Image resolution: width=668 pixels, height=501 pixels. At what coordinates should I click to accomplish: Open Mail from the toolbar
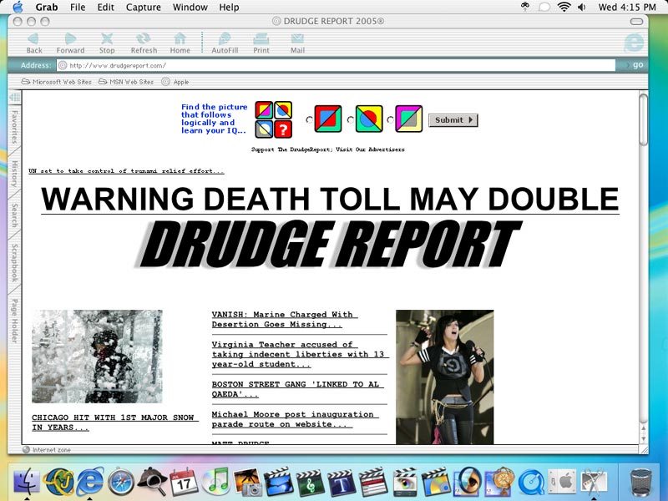[x=297, y=43]
